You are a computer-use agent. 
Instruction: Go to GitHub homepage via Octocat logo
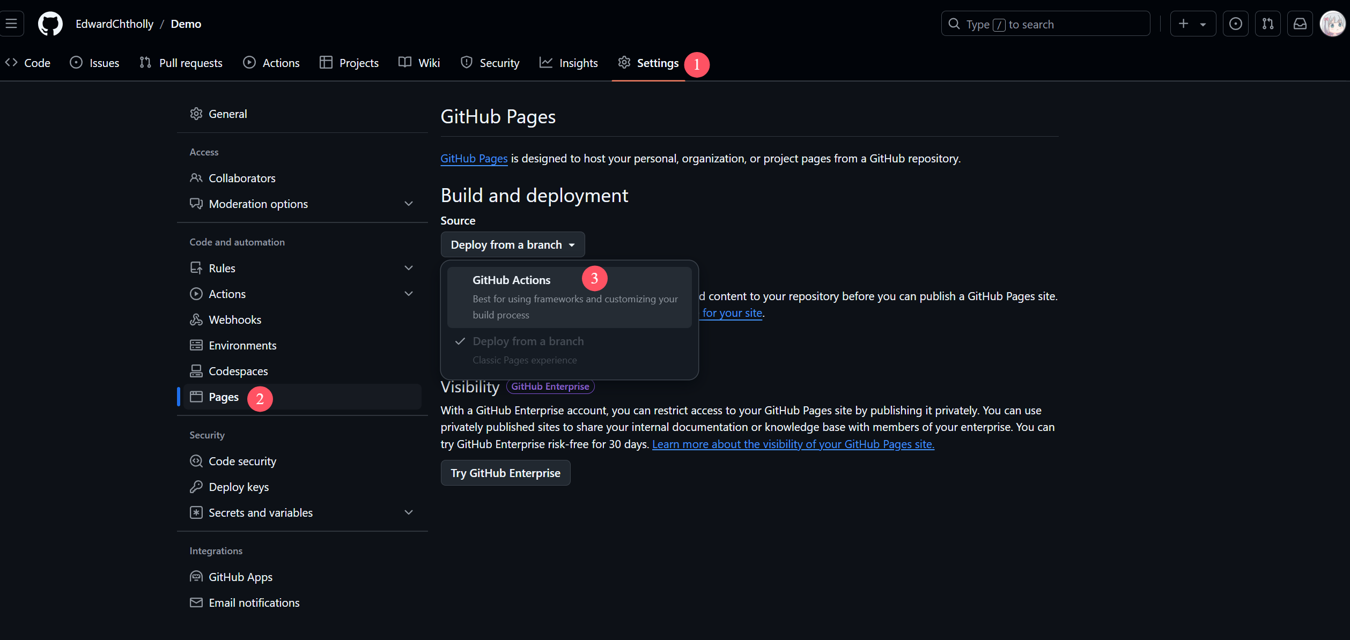(50, 24)
